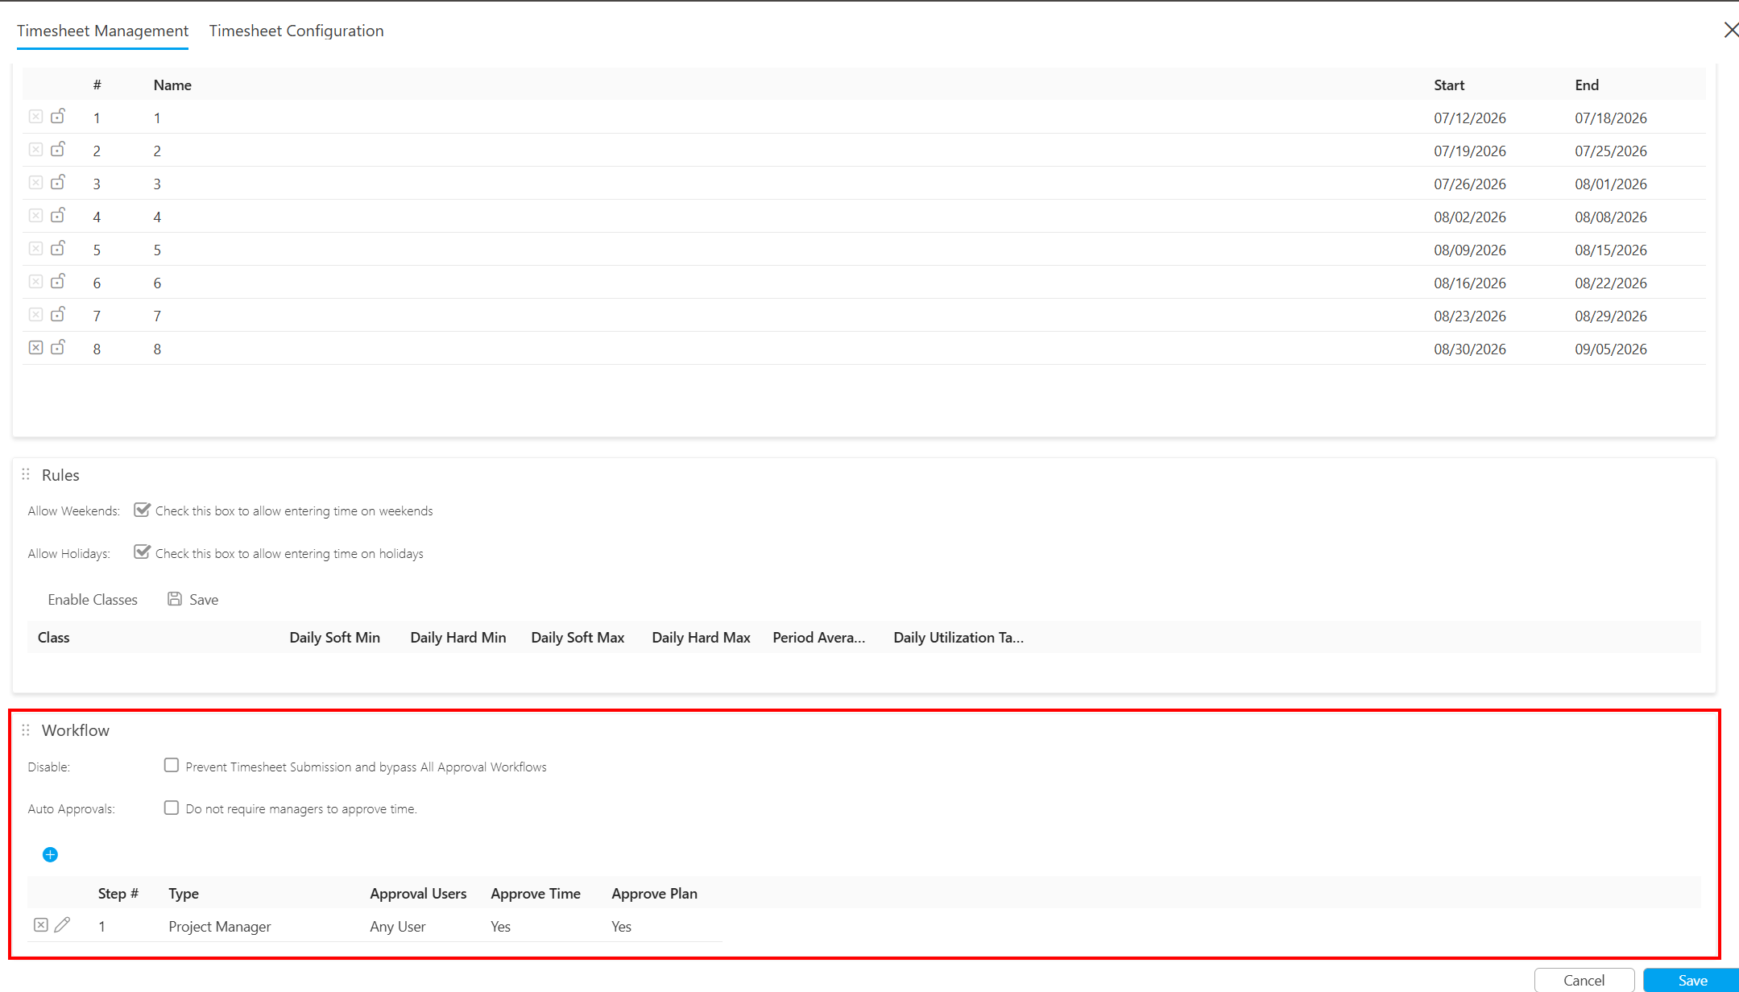This screenshot has width=1739, height=992.
Task: Toggle the lock icon for period 5
Action: pyautogui.click(x=58, y=248)
